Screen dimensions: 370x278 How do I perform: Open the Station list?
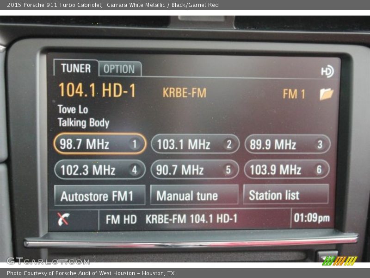click(x=286, y=194)
